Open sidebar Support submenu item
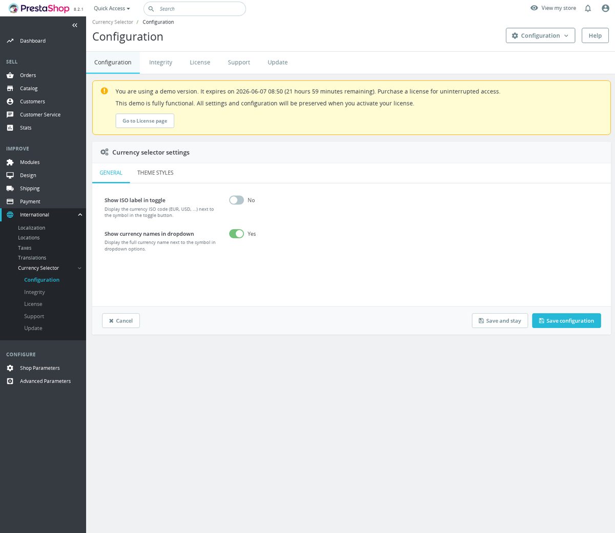This screenshot has width=615, height=533. (x=34, y=316)
